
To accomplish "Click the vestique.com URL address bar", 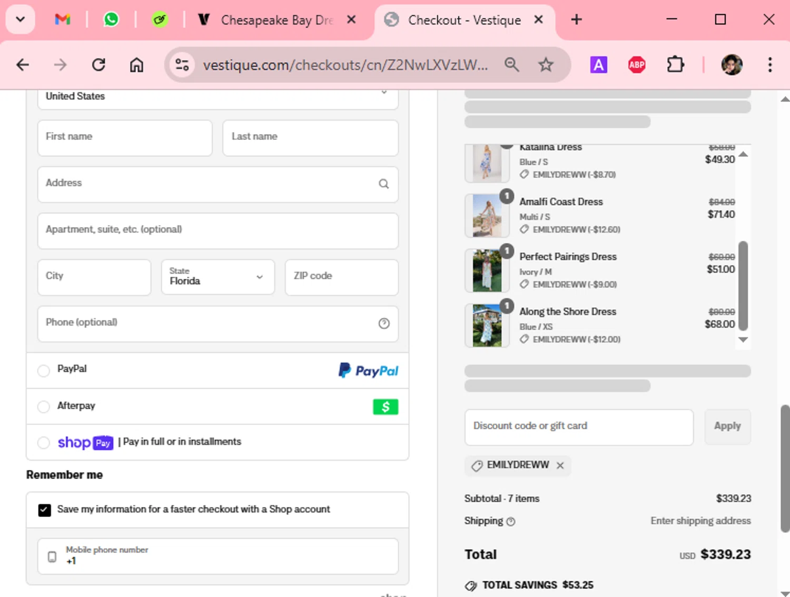I will coord(345,65).
